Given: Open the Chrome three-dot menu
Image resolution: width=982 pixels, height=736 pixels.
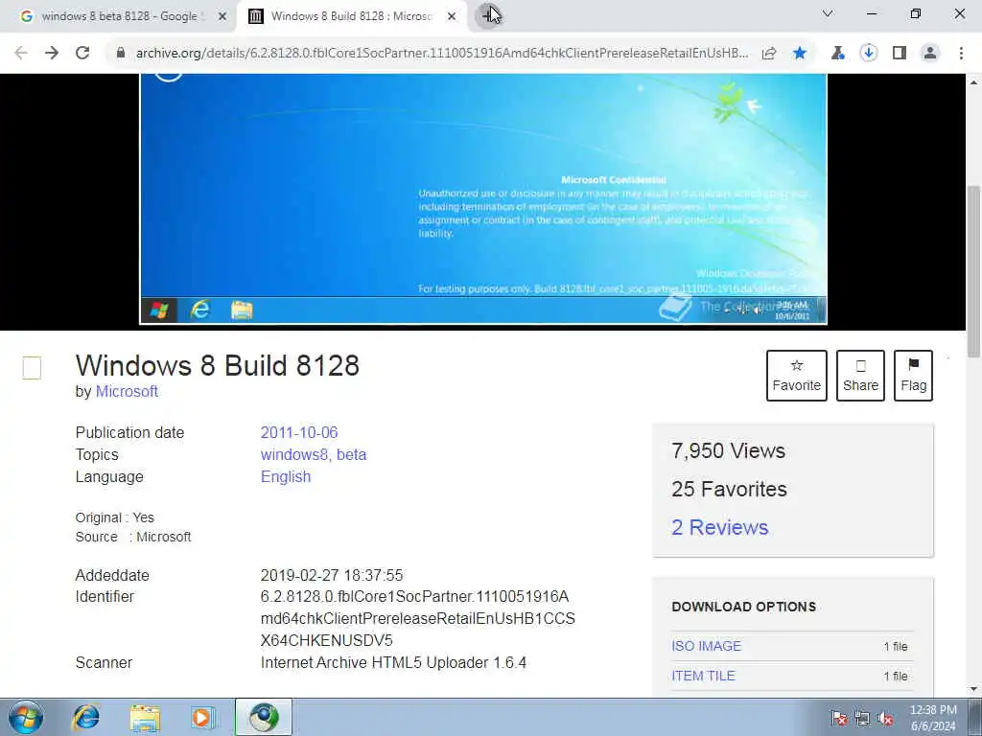Looking at the screenshot, I should [961, 54].
